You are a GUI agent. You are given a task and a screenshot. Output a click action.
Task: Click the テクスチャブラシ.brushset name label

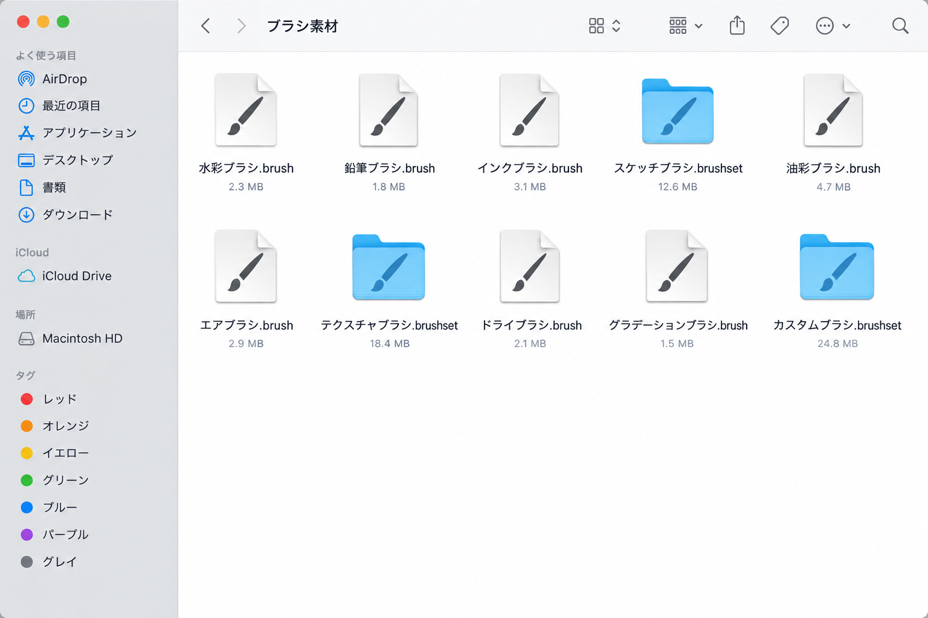389,325
